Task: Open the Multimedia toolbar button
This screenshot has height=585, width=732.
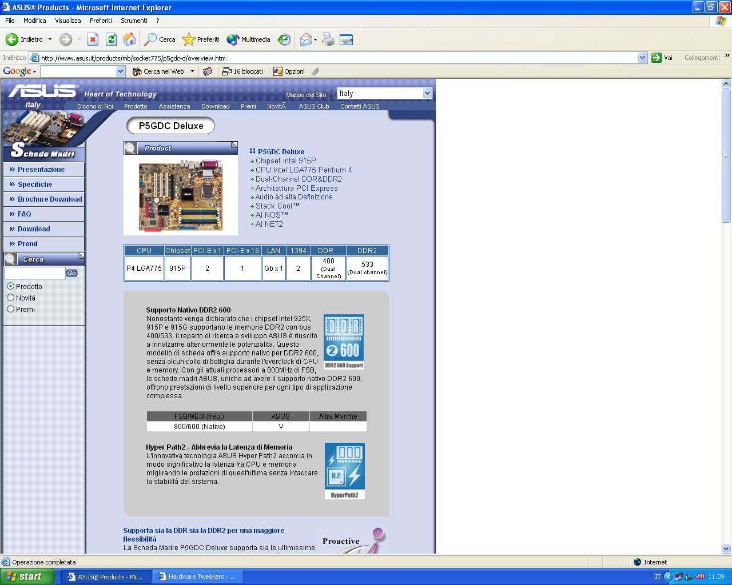Action: pos(248,39)
